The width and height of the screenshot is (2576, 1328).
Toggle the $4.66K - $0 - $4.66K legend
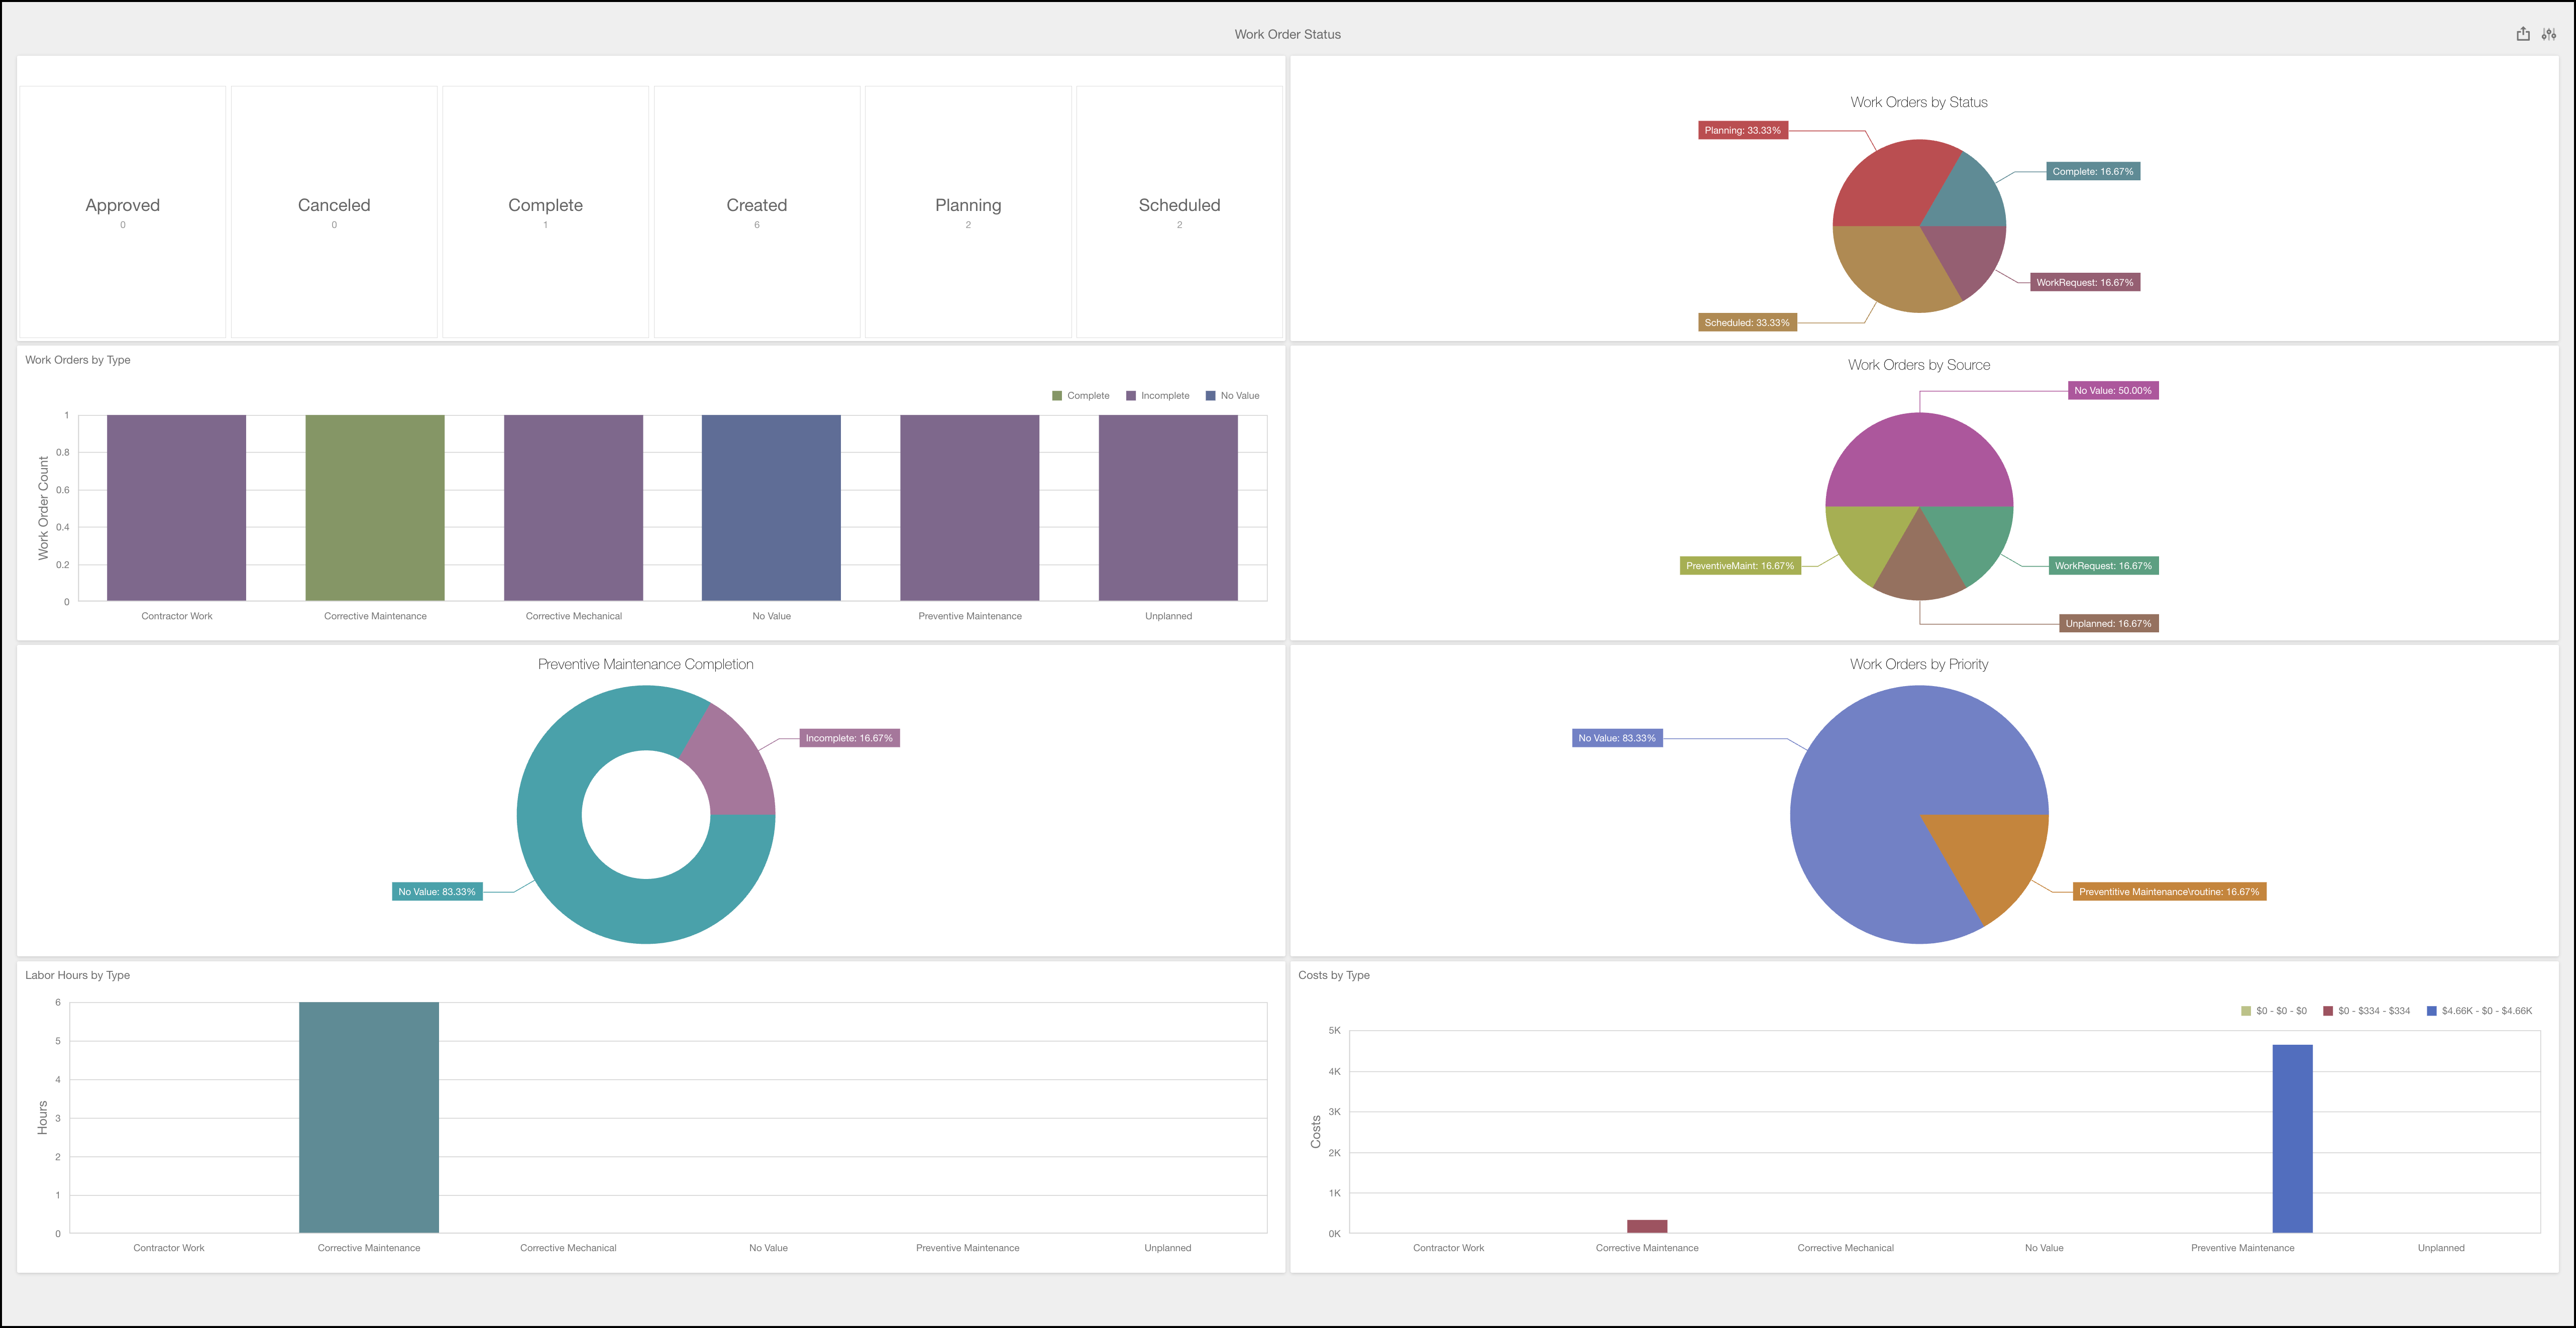point(2479,1011)
